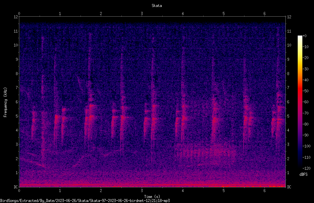Viewport: 314px width, 203px height.
Task: Click the DC label on the left frequency axis
Action: click(x=16, y=187)
